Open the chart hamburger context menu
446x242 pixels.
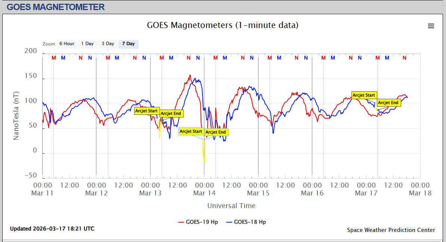431,26
